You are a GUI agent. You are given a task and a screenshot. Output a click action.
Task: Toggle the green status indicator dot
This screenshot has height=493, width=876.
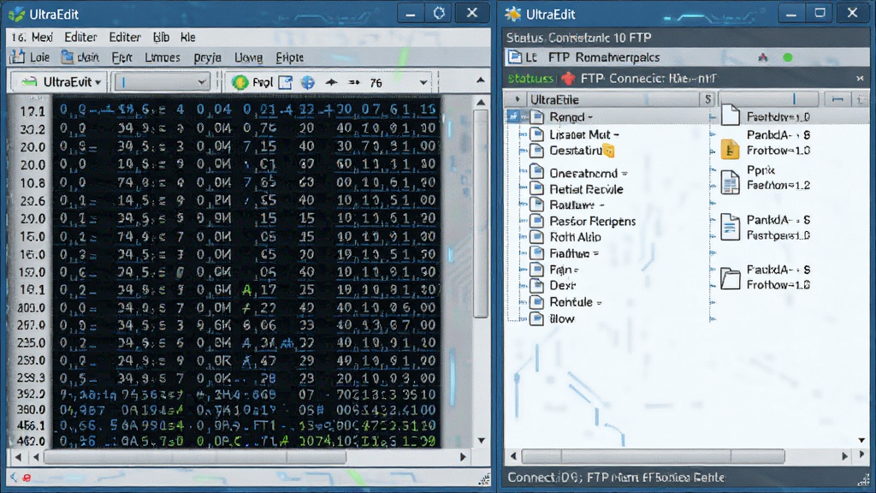point(788,57)
